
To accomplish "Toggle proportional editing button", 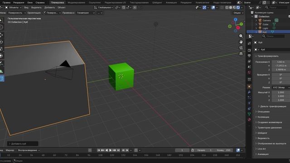I will [135, 8].
